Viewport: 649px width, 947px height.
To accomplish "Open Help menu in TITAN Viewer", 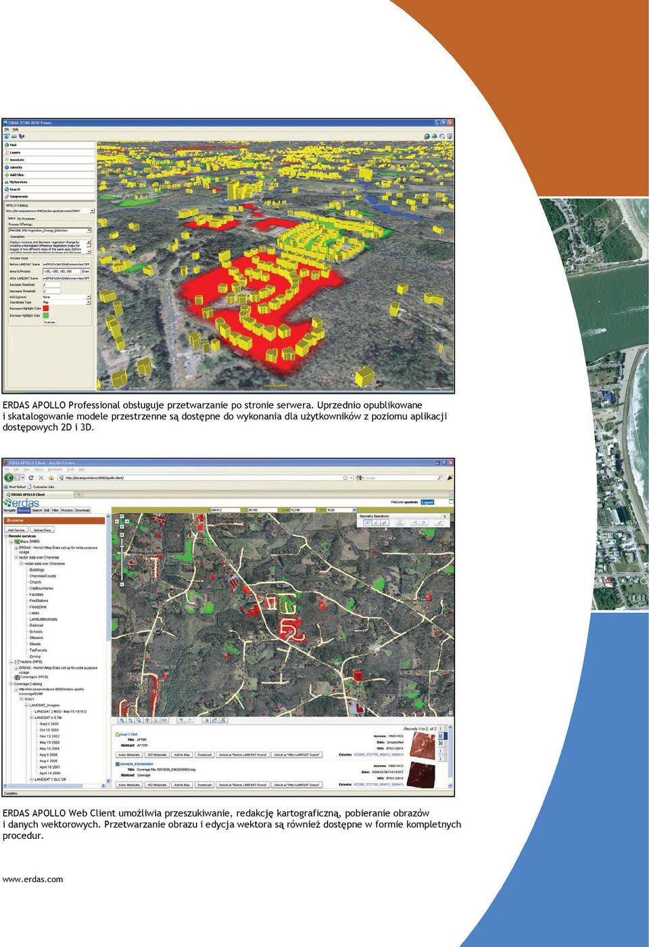I will pos(15,129).
